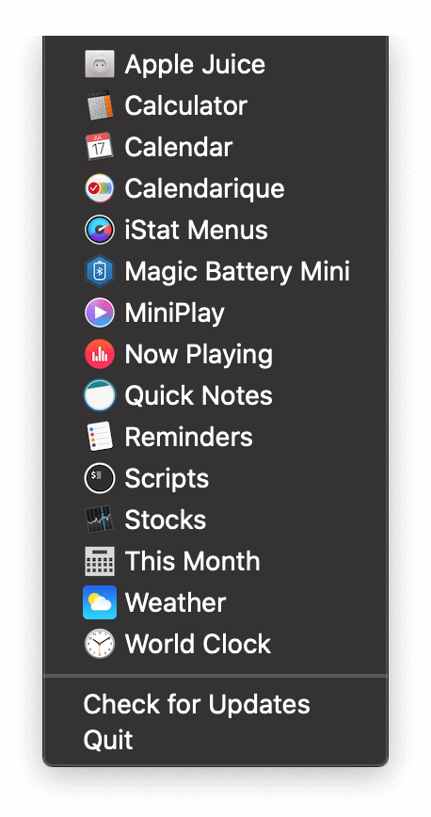
Task: Click the Calendar icon showing 17
Action: click(99, 147)
